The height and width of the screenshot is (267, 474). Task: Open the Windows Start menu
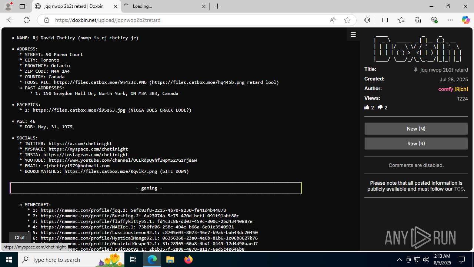click(x=9, y=260)
